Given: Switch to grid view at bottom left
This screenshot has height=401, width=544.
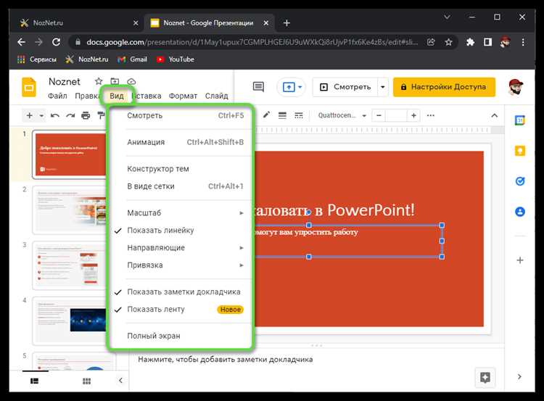Looking at the screenshot, I should pos(86,381).
